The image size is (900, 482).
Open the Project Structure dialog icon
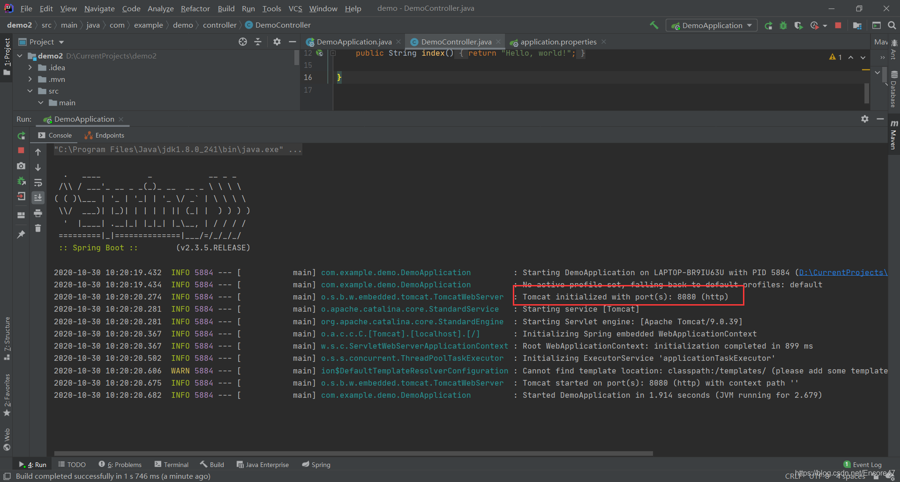tap(857, 25)
